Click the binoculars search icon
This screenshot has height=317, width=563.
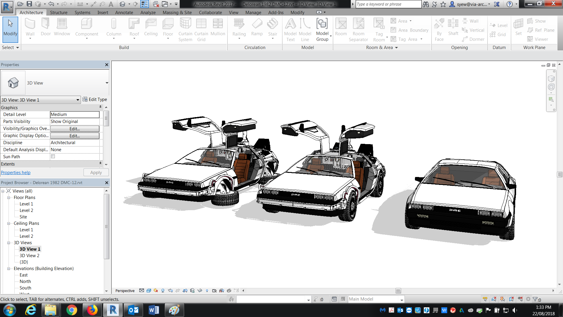(x=425, y=4)
